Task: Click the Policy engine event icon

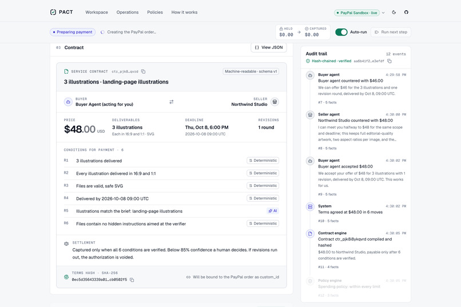Action: click(310, 281)
